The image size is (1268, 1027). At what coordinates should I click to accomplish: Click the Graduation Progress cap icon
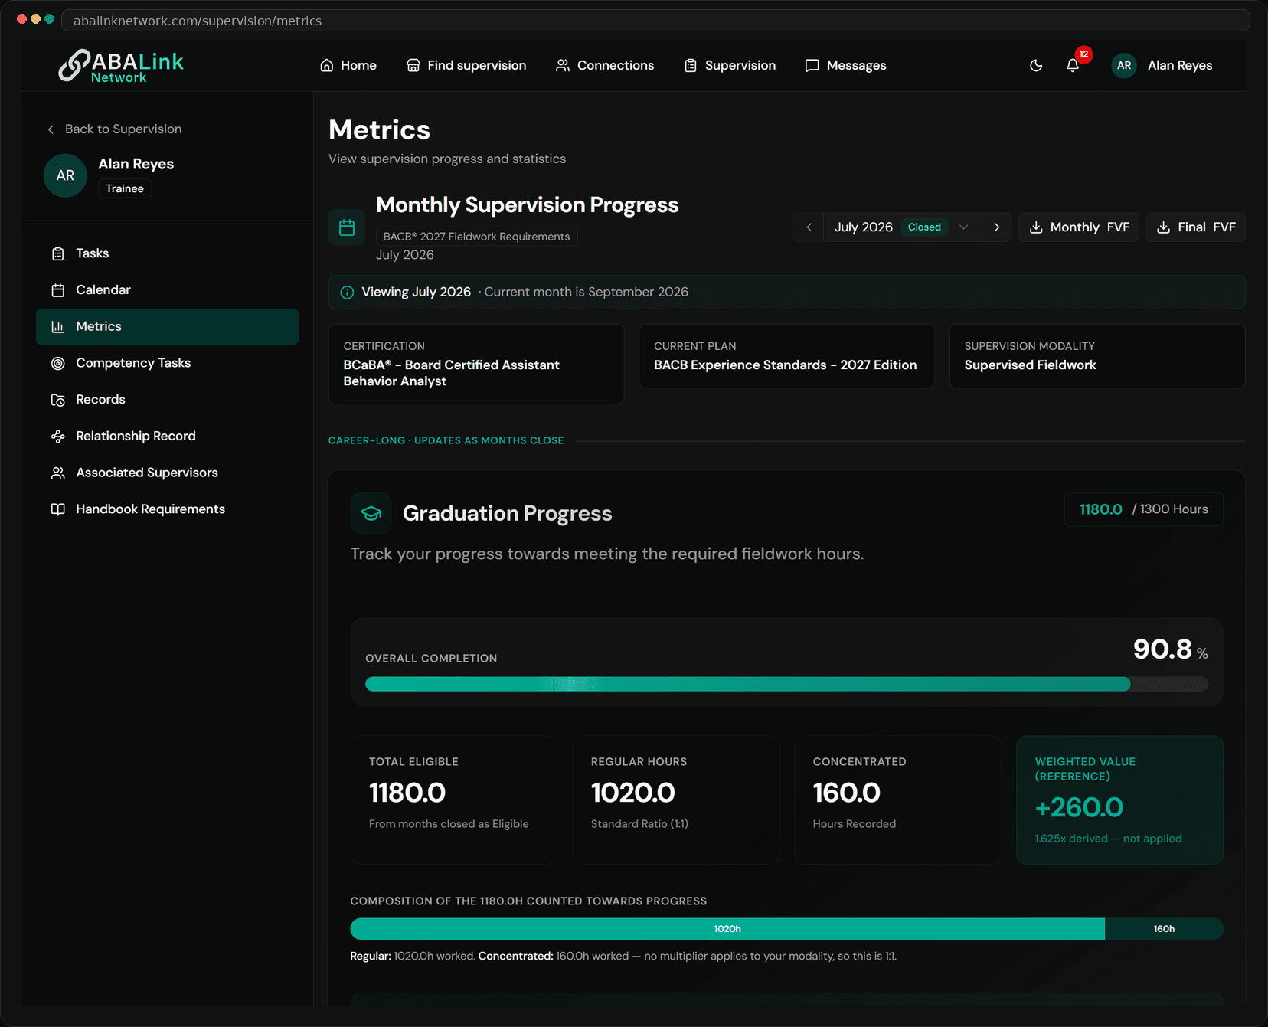coord(371,513)
